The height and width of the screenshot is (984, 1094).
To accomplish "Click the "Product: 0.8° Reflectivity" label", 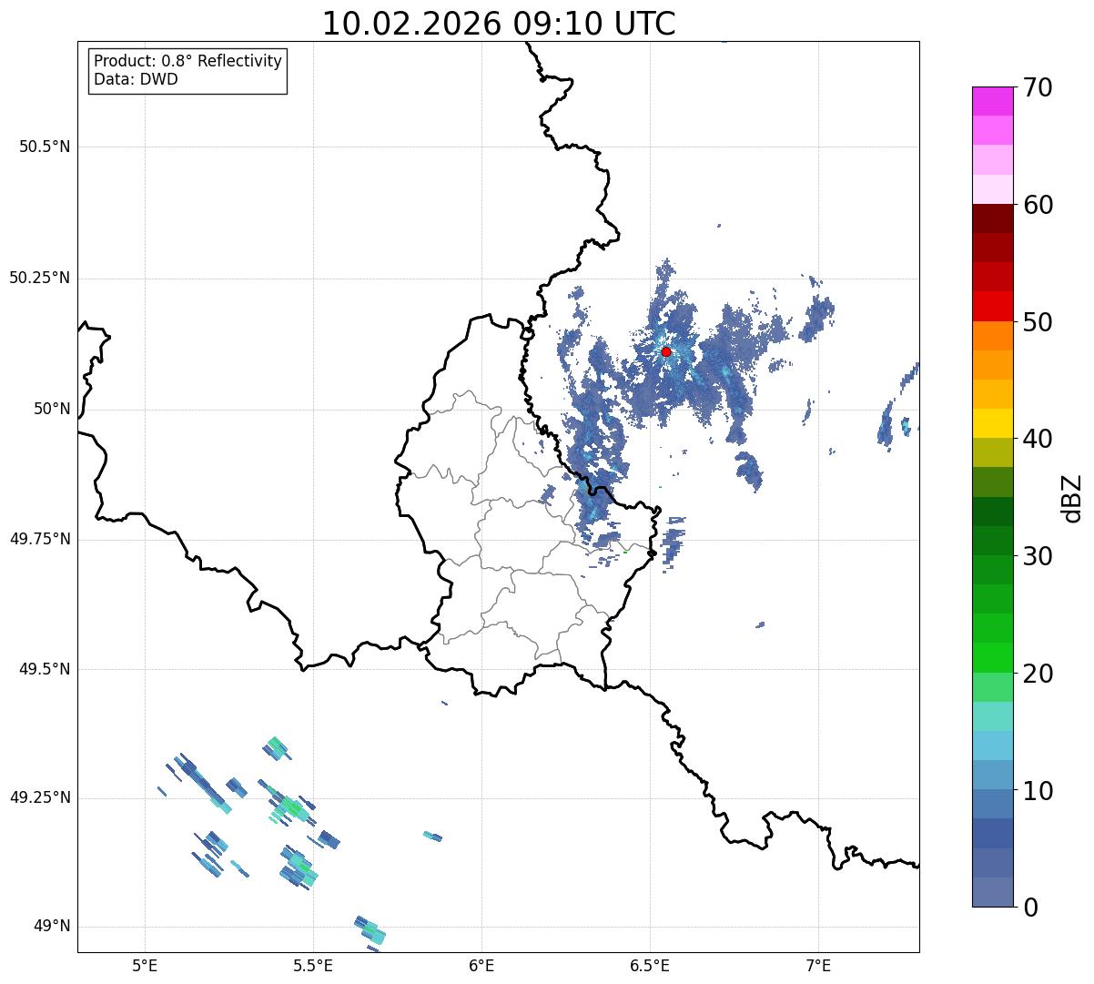I will pos(188,62).
